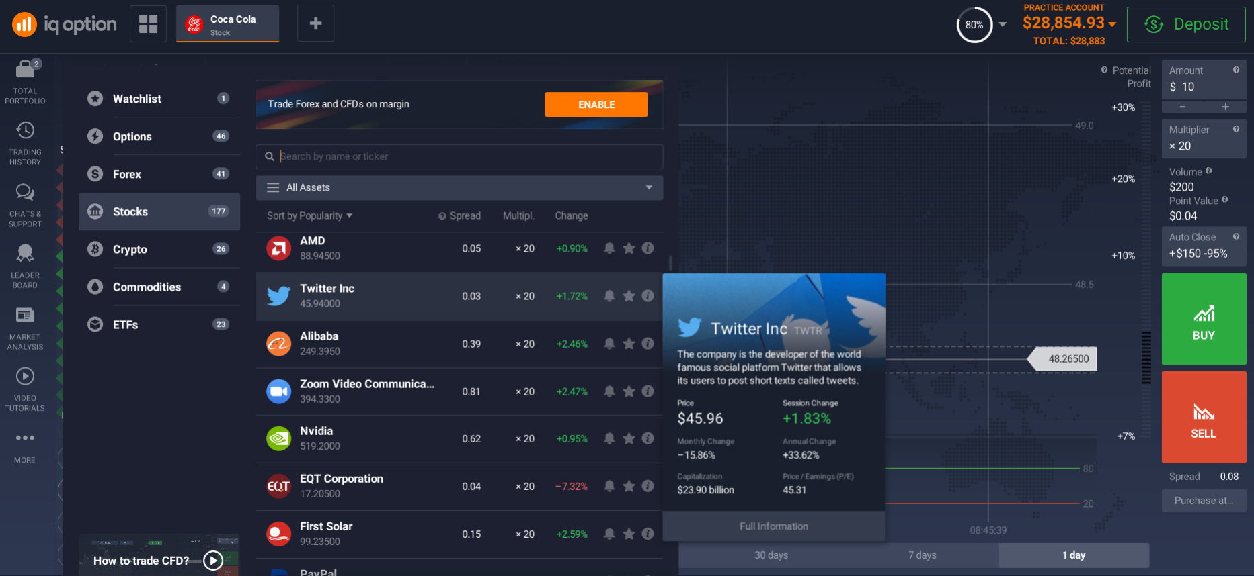Screen dimensions: 1254x576
Task: Select the 1 day chart range
Action: point(1074,555)
